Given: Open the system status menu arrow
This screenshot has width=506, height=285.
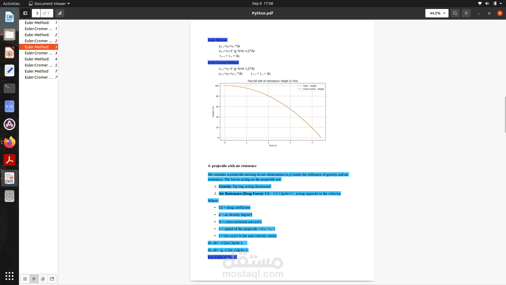Looking at the screenshot, I should point(501,3).
